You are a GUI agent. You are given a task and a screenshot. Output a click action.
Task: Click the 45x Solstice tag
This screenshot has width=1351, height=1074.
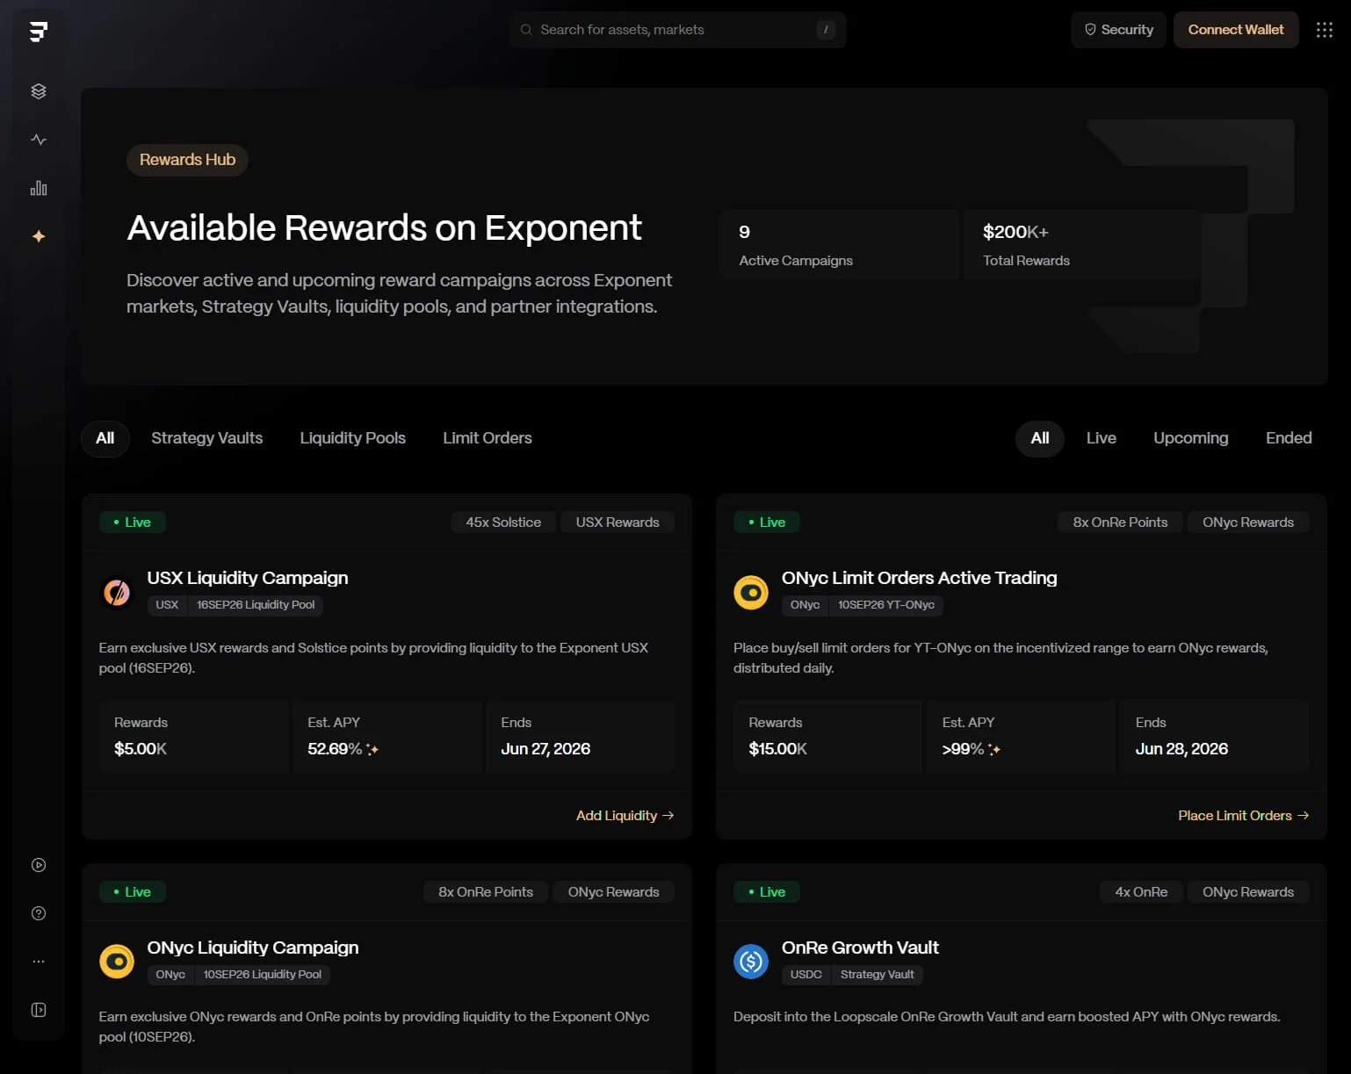[x=503, y=523]
